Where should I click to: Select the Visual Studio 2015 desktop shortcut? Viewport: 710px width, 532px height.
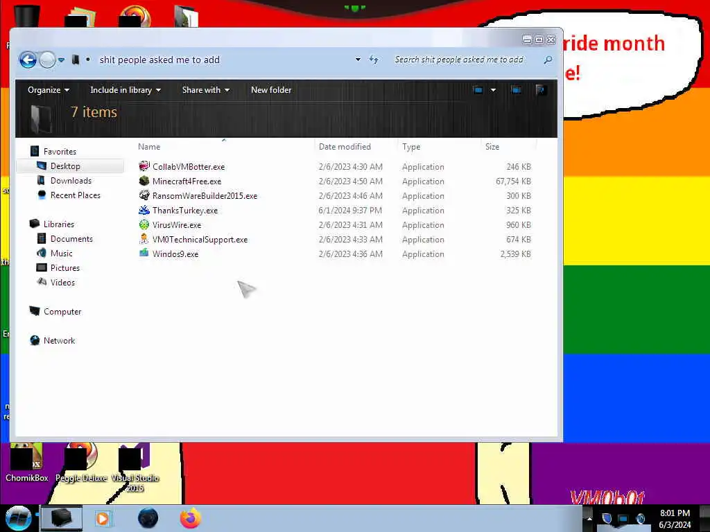tap(135, 468)
